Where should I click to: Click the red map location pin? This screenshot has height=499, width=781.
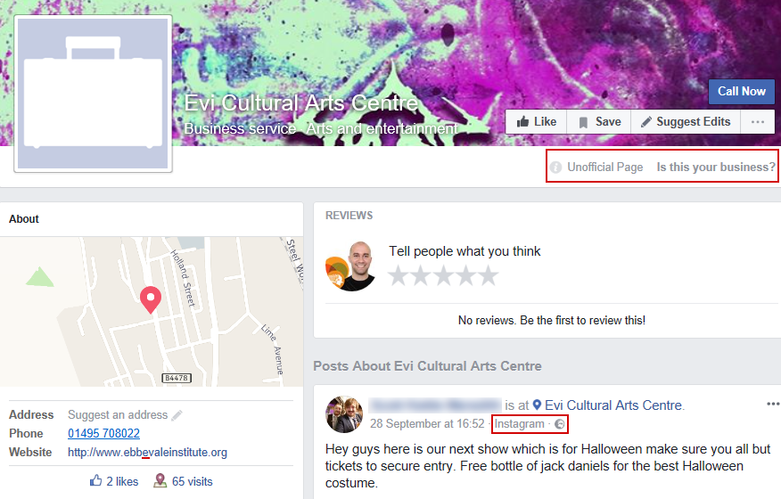pyautogui.click(x=151, y=299)
